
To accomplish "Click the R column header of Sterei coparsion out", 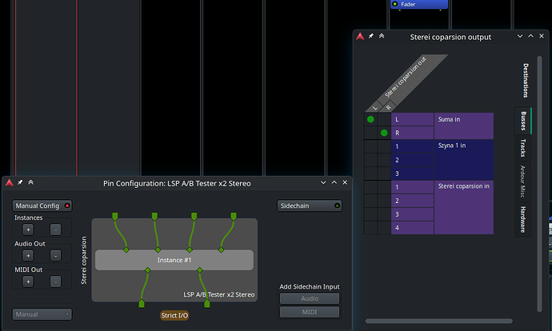I will [388, 107].
